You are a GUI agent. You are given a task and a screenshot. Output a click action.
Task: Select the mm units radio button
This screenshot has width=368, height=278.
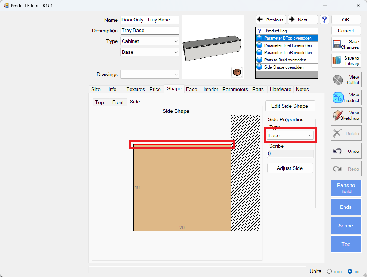(x=329, y=271)
